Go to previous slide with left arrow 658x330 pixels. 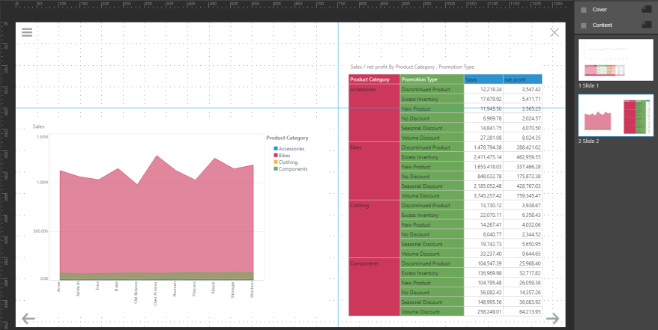28,319
